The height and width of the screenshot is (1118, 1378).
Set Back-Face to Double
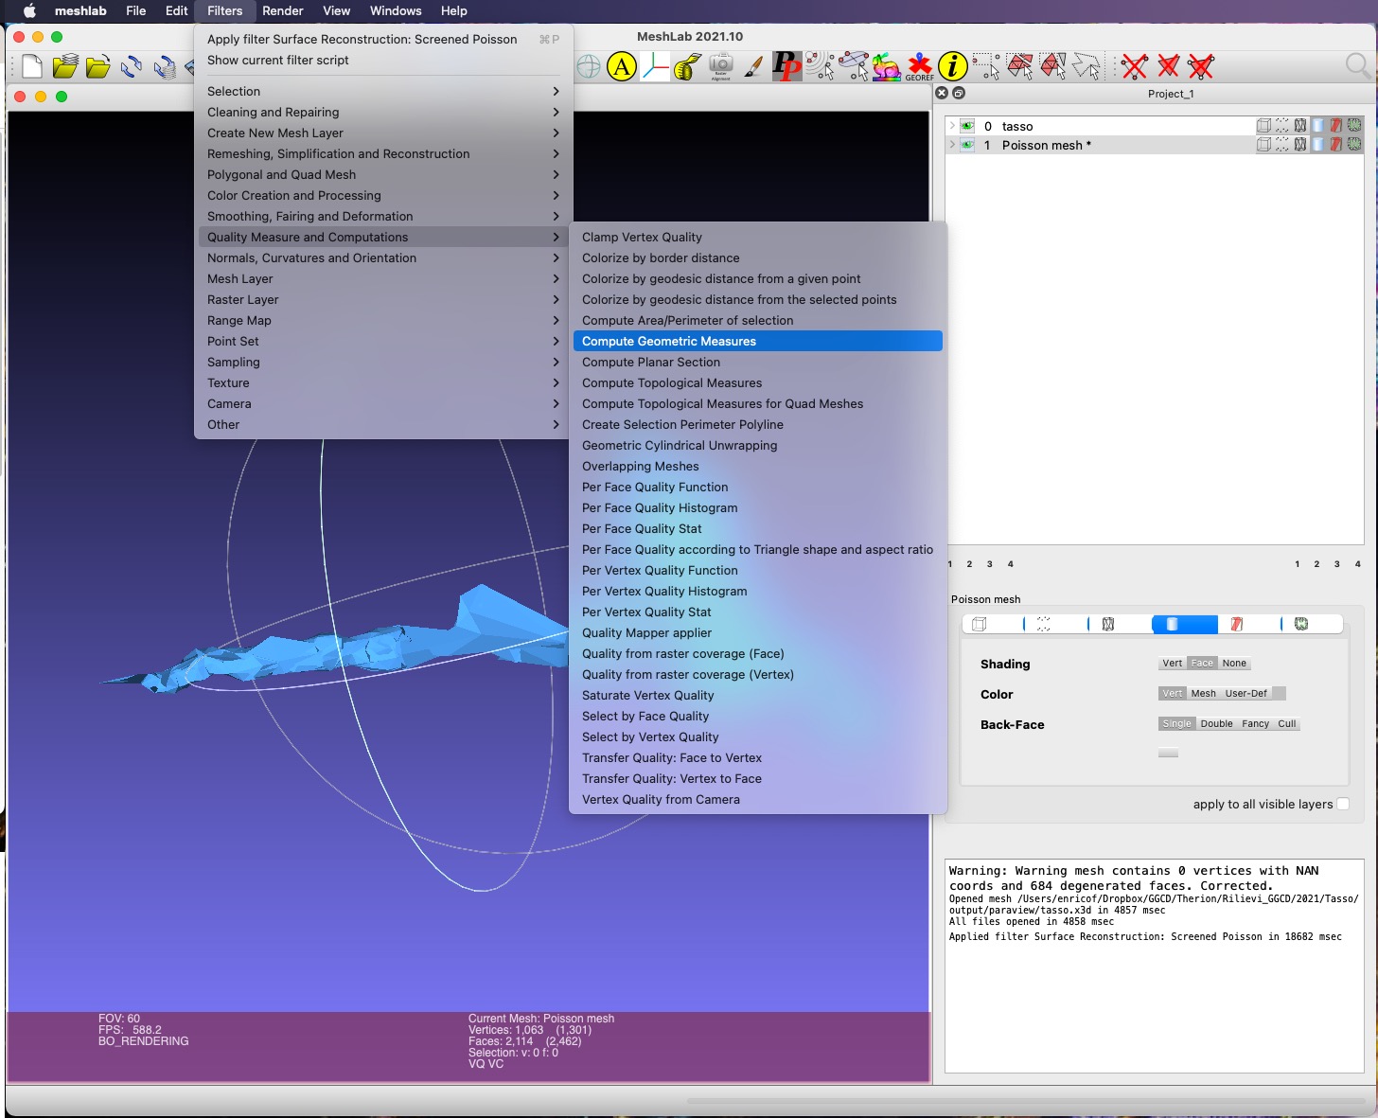1217,724
